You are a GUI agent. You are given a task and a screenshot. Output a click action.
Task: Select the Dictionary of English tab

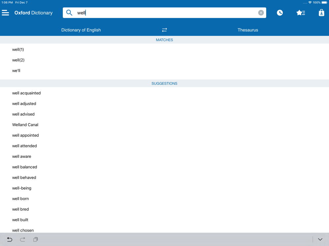(x=81, y=30)
